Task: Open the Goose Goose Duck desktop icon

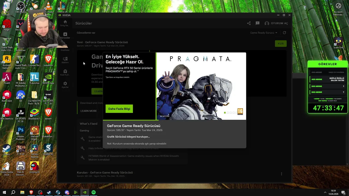Action: point(7,169)
